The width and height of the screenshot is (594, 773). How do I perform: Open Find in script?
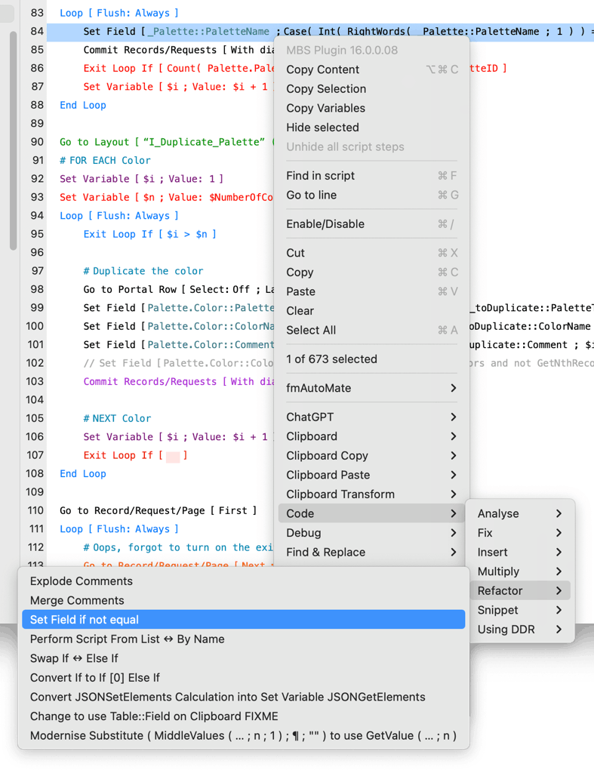(x=371, y=175)
